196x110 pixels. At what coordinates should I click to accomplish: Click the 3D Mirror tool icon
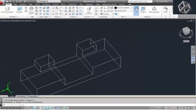[66, 8]
